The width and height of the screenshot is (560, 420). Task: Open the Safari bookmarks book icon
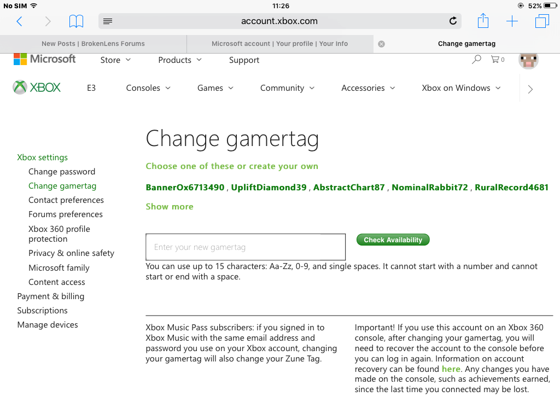tap(76, 21)
